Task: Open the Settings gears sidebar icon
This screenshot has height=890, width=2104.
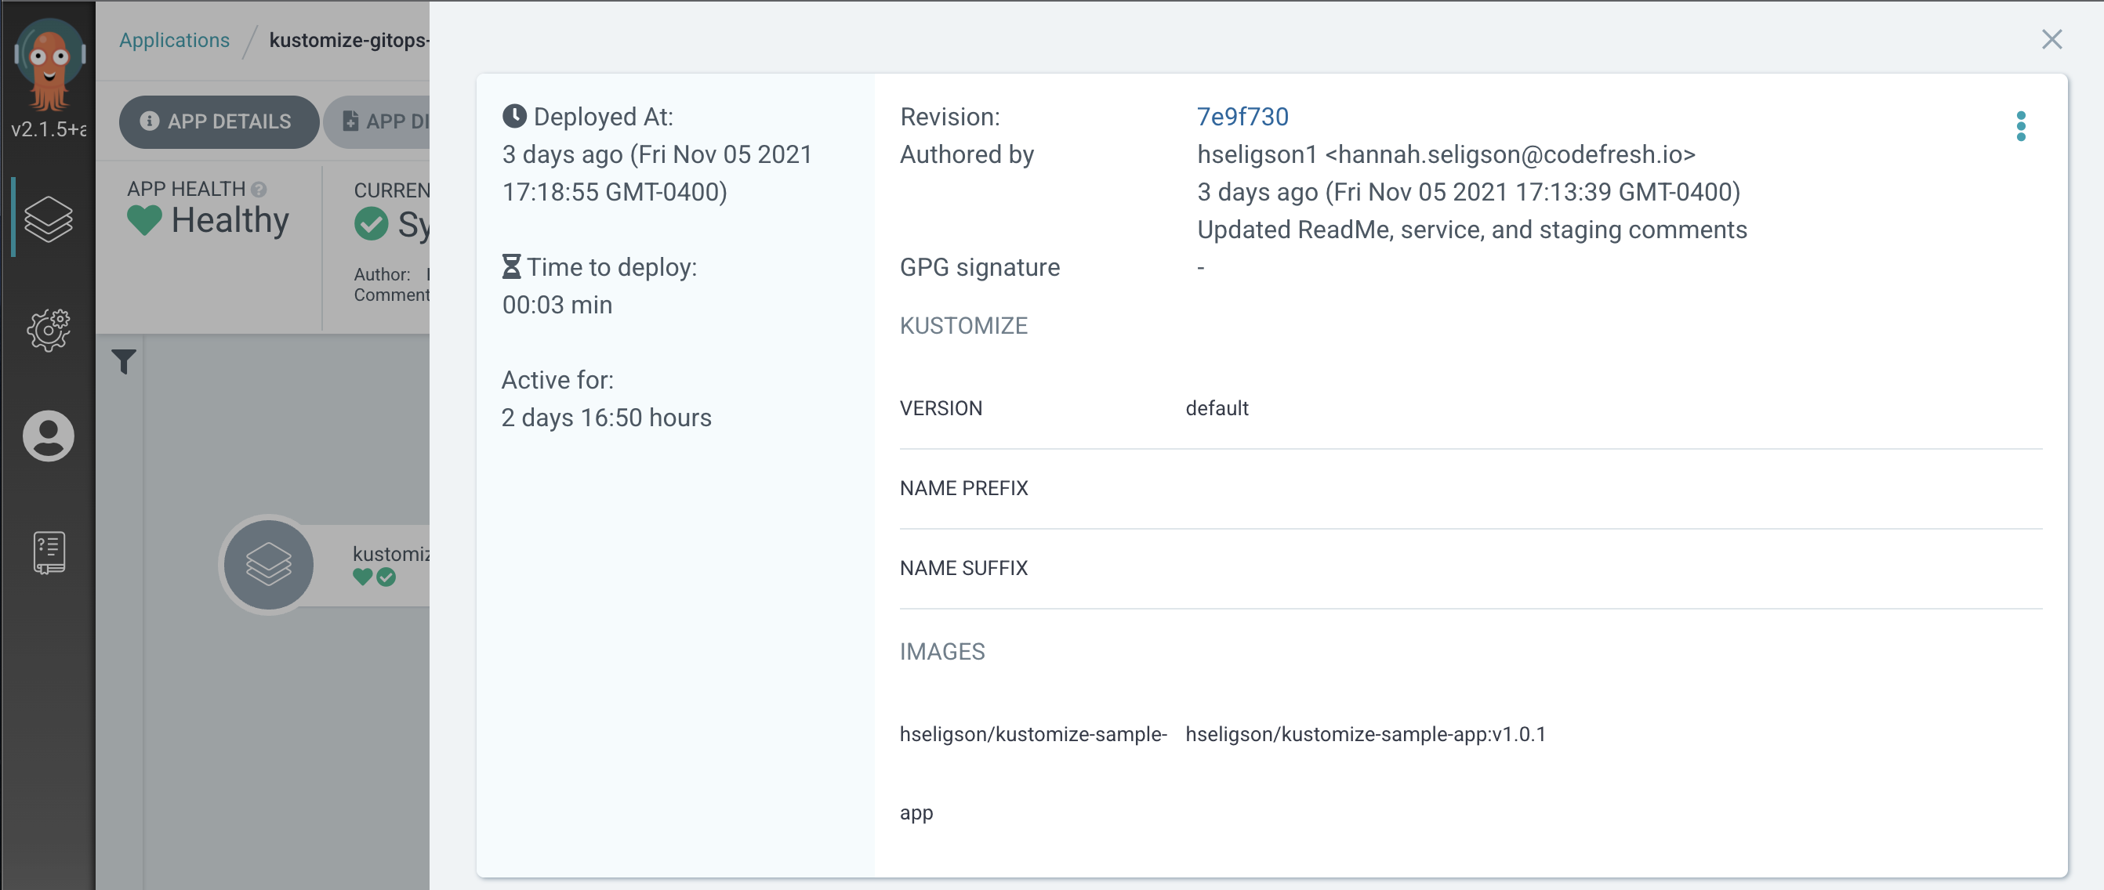Action: pos(48,329)
